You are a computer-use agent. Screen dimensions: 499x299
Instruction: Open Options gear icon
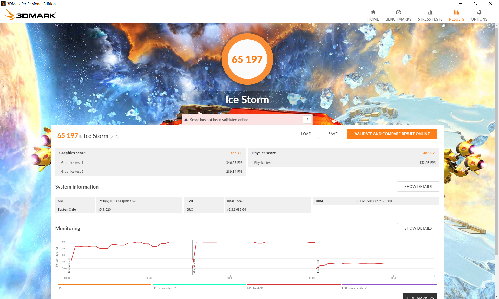coord(479,12)
